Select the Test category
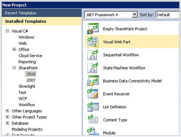181x137 pixels. (x=22, y=93)
